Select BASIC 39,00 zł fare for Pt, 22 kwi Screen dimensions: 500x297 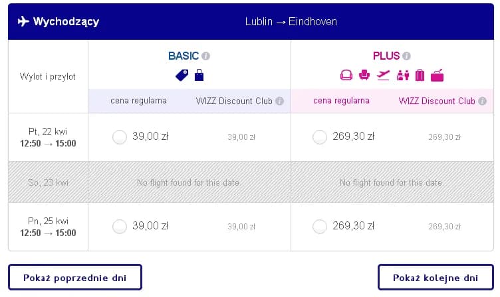[120, 137]
